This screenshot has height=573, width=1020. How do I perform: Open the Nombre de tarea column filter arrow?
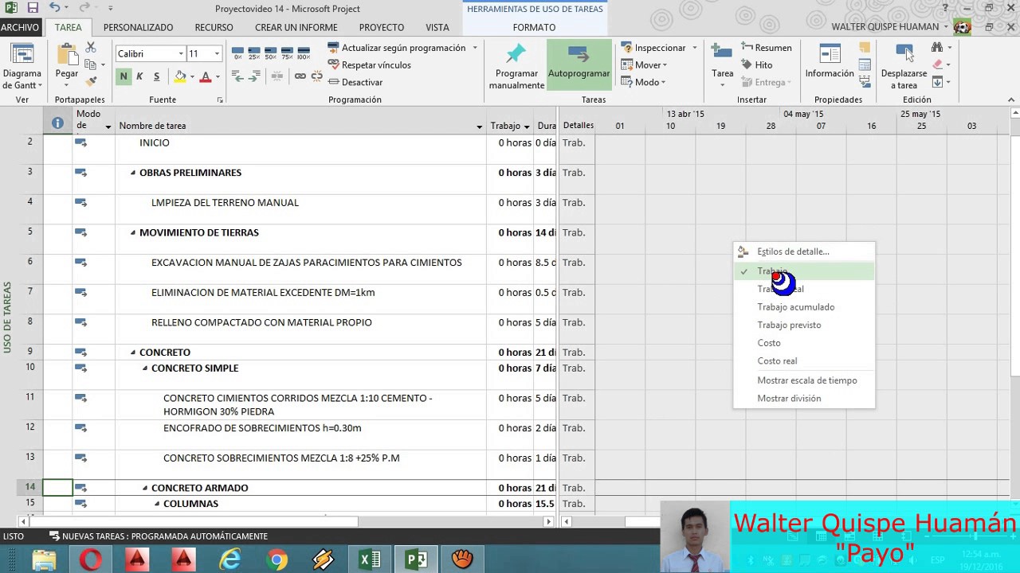479,127
